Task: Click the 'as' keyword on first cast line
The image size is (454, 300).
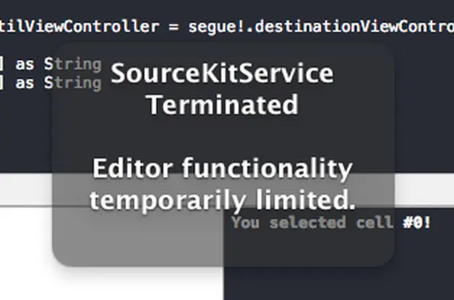Action: [x=25, y=65]
